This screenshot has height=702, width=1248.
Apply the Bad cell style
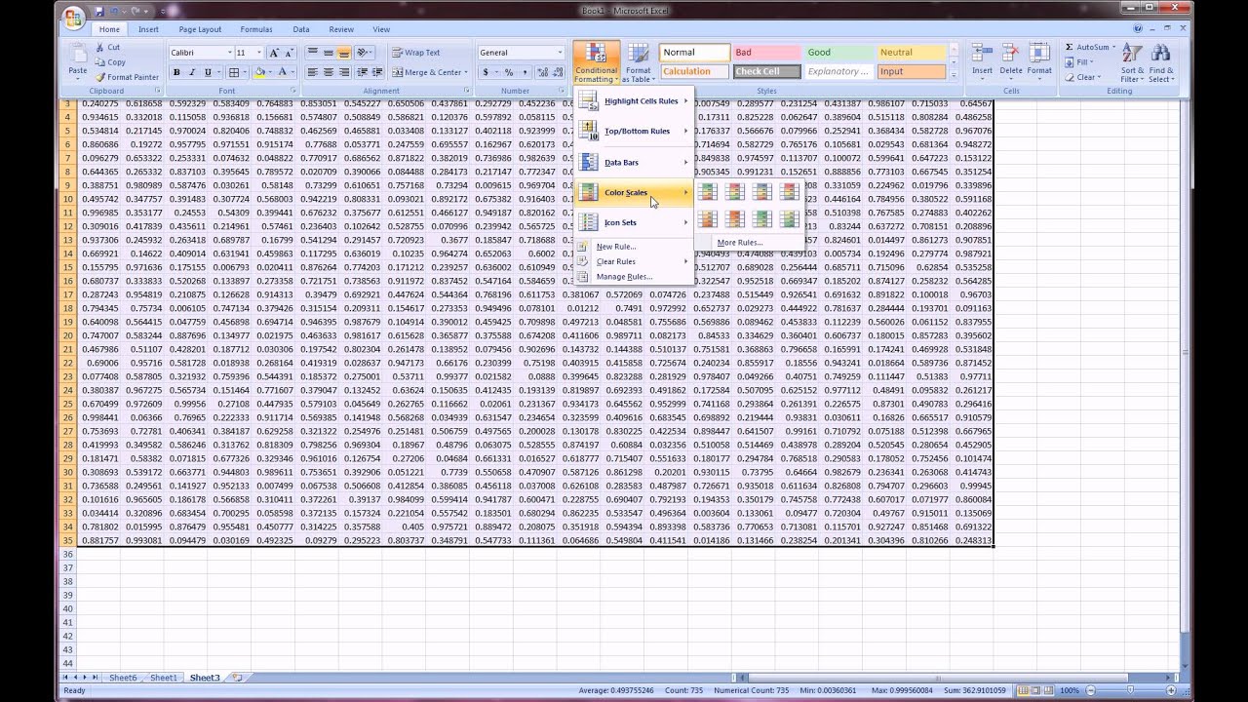pyautogui.click(x=765, y=53)
